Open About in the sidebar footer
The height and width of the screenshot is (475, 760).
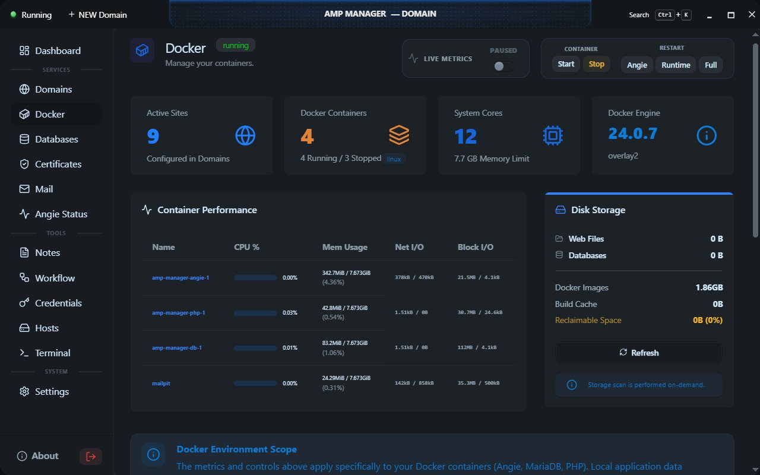pyautogui.click(x=38, y=456)
